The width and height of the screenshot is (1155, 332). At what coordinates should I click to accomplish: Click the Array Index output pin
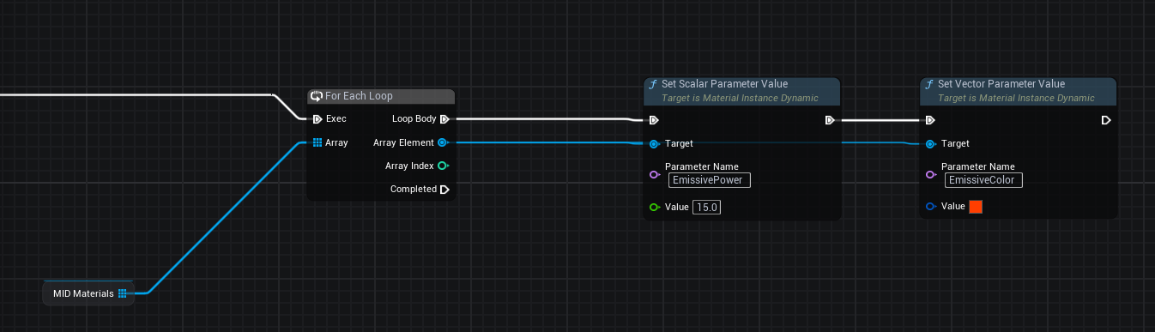coord(443,166)
